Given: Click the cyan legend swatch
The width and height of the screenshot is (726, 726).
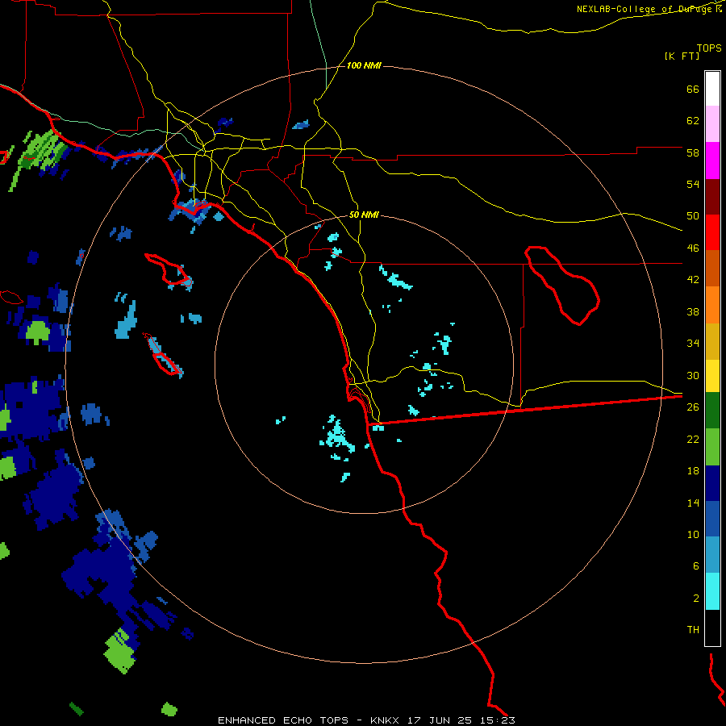Looking at the screenshot, I should (712, 591).
